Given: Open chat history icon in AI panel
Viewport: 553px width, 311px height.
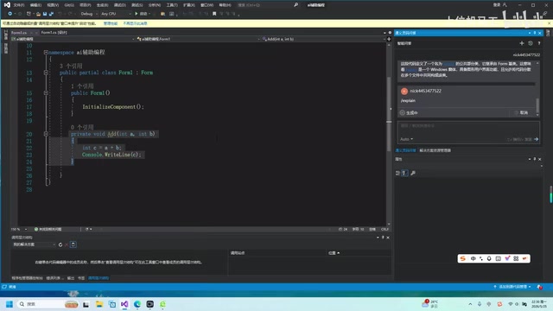Looking at the screenshot, I should pyautogui.click(x=531, y=43).
